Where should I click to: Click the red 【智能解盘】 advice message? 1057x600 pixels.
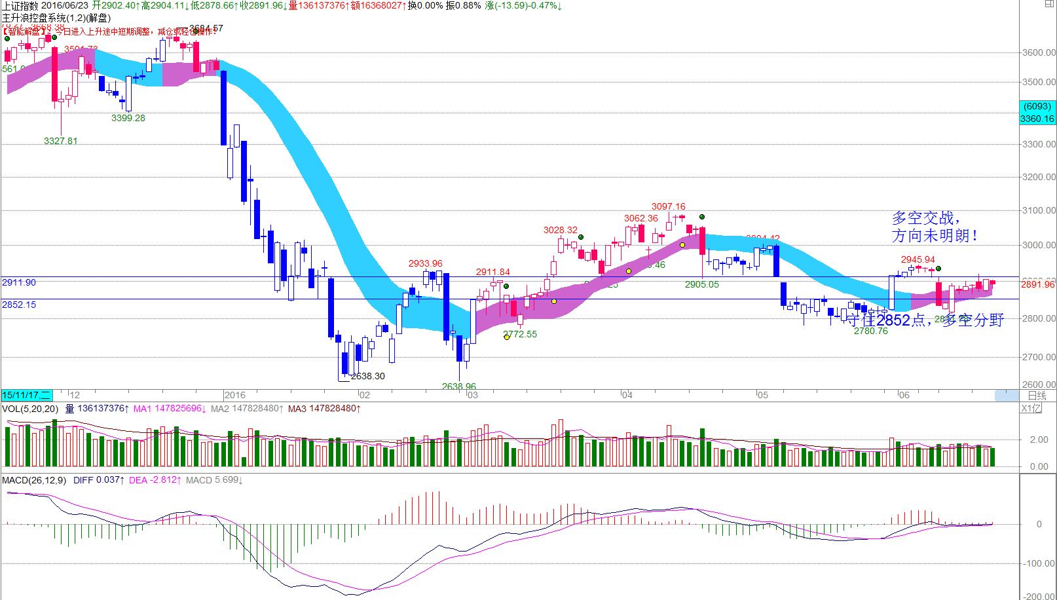pos(109,30)
